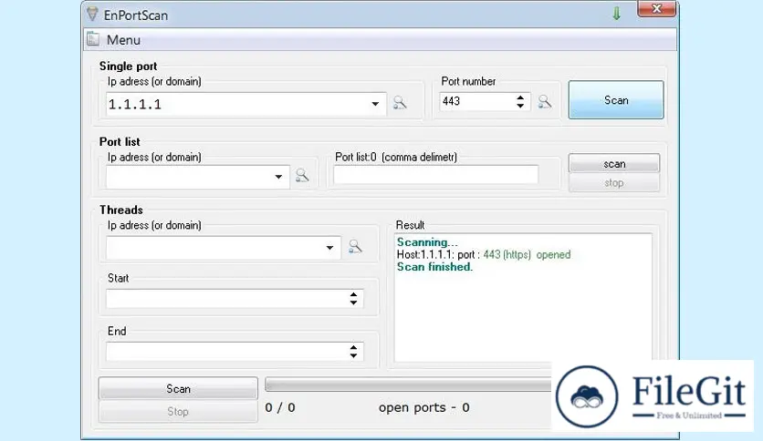The width and height of the screenshot is (763, 441).
Task: Increase the Port number with up arrow
Action: coord(520,97)
